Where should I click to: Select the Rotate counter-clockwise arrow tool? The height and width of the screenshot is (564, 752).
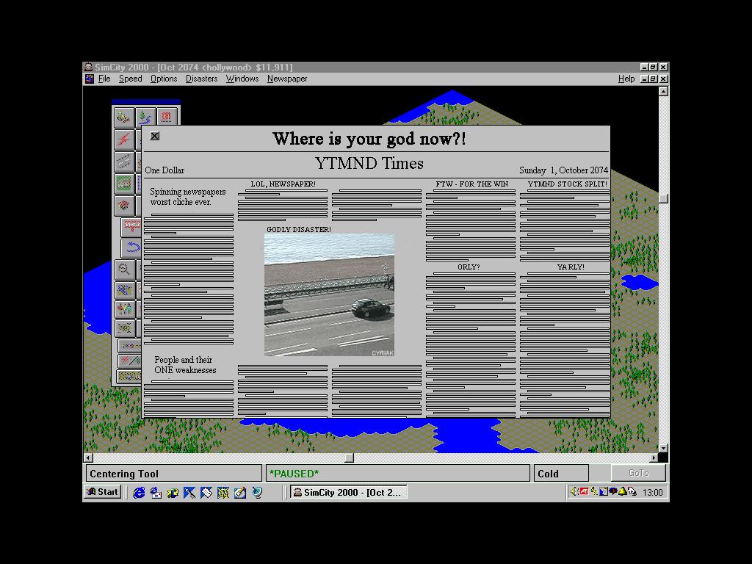pyautogui.click(x=131, y=247)
